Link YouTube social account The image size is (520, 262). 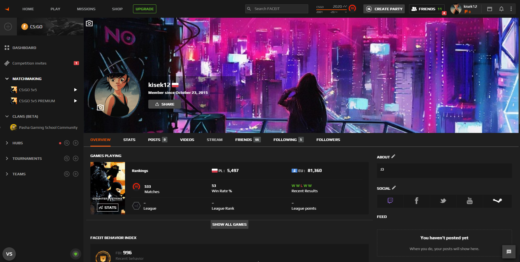click(470, 201)
